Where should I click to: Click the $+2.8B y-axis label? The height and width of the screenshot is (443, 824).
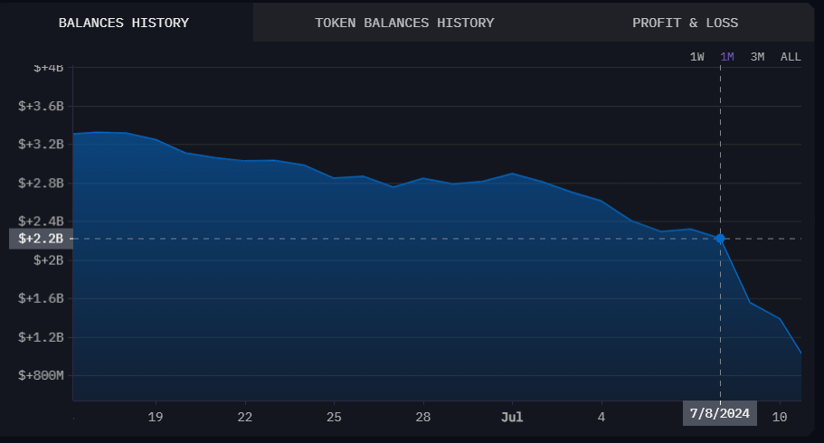pos(41,183)
